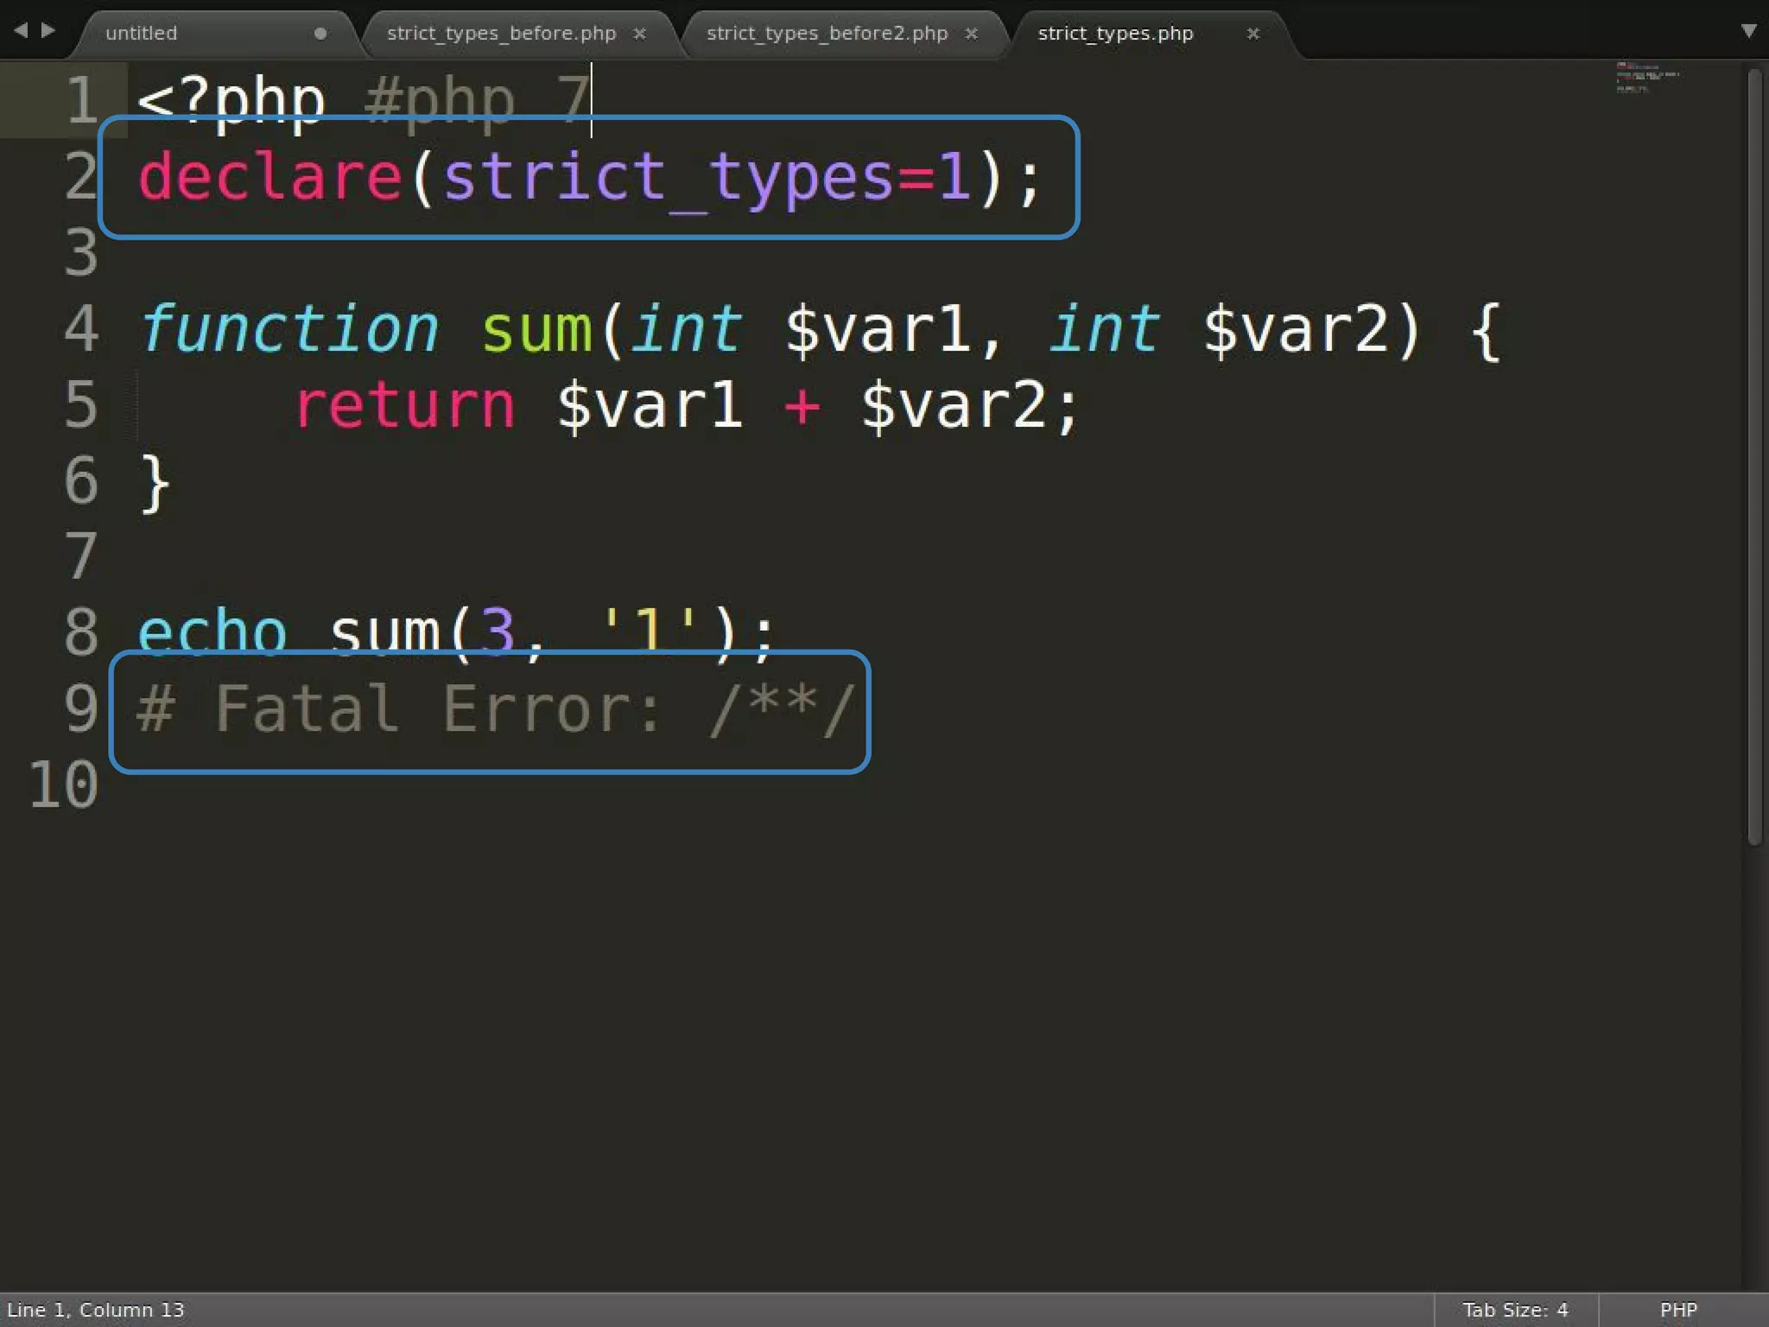Open the PHP syntax selector
This screenshot has height=1327, width=1769.
[x=1677, y=1310]
